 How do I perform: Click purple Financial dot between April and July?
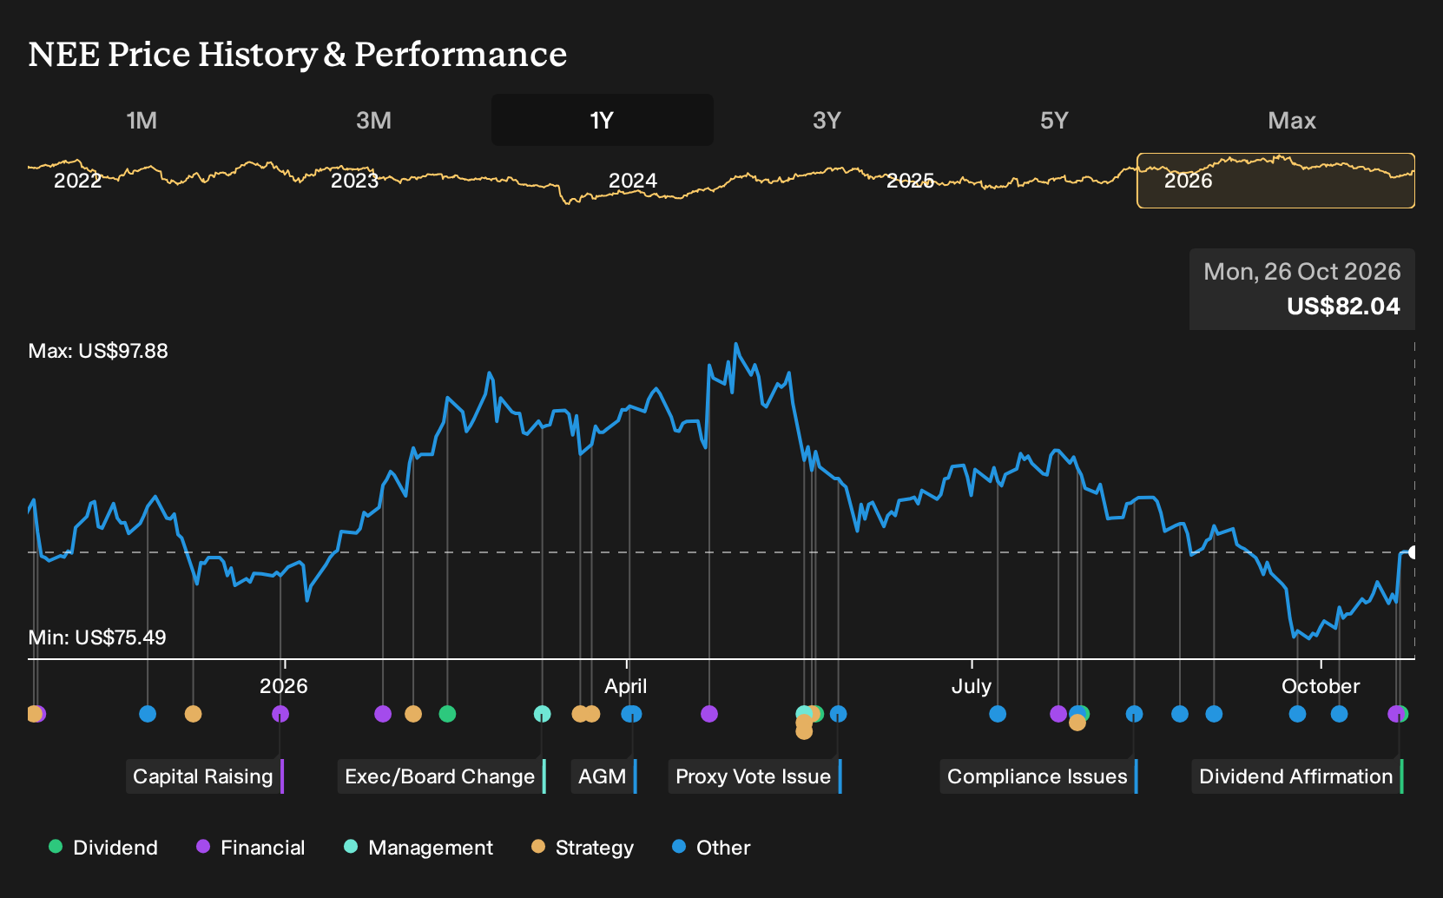click(709, 714)
